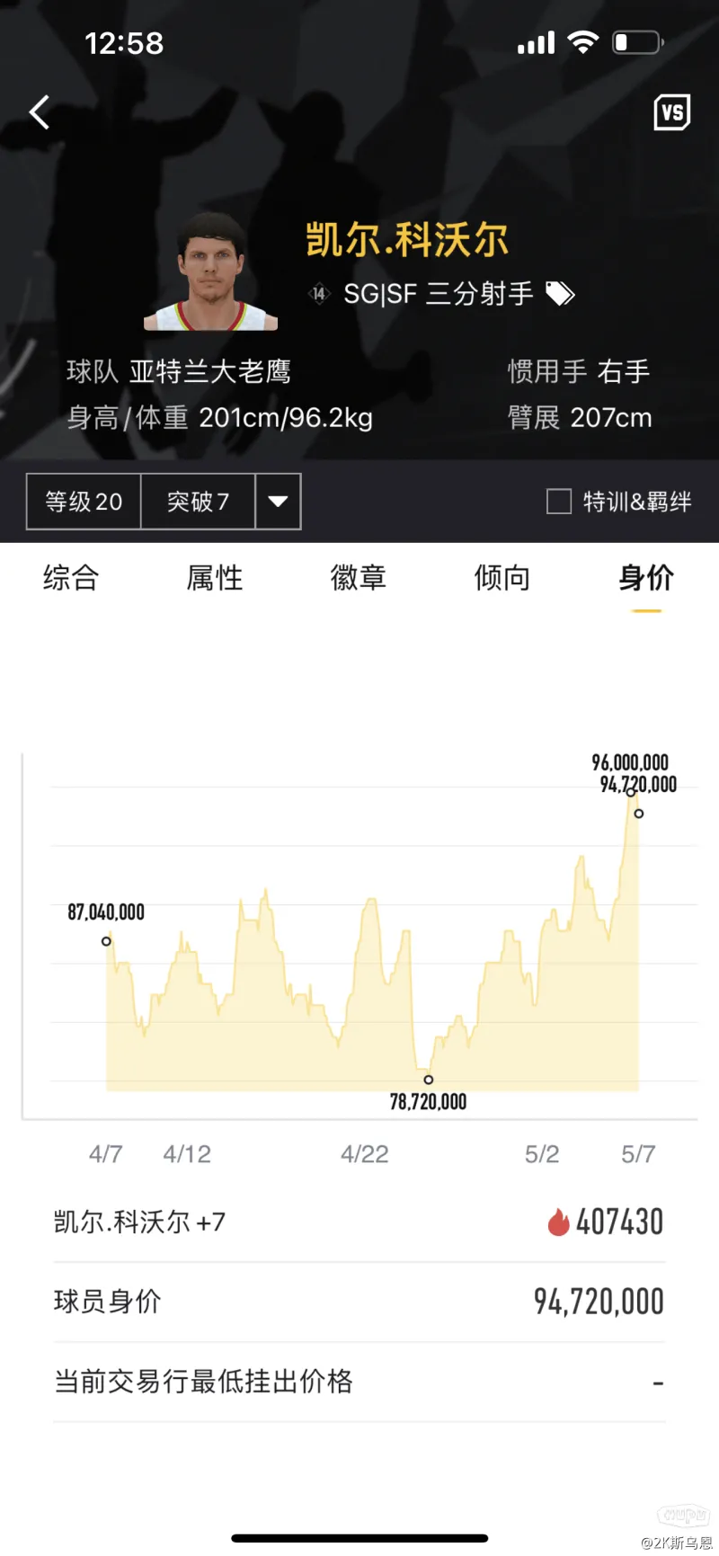Tap the battery status icon
The width and height of the screenshot is (719, 1556).
(x=637, y=42)
